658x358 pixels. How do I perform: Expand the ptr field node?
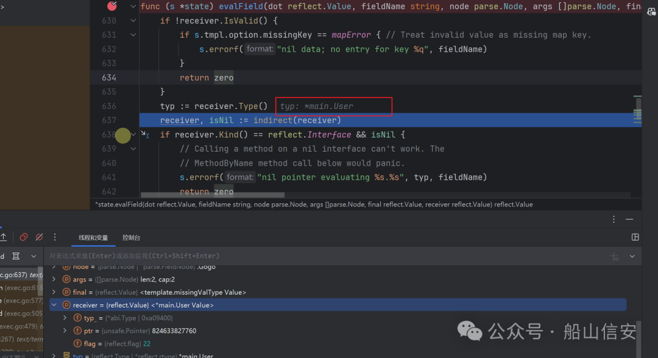point(65,331)
